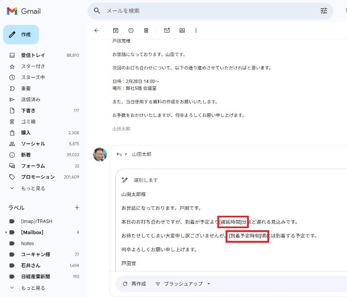Go back with the arrow icon
The image size is (347, 297).
click(x=96, y=30)
